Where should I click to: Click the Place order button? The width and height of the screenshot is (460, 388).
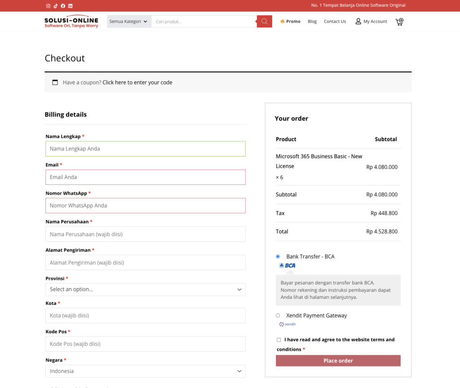pyautogui.click(x=338, y=361)
